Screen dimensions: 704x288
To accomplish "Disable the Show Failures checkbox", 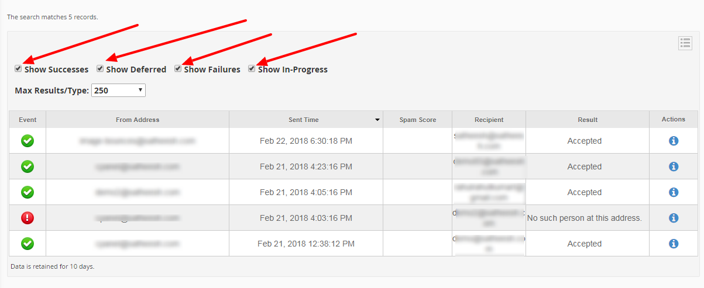I will (178, 69).
